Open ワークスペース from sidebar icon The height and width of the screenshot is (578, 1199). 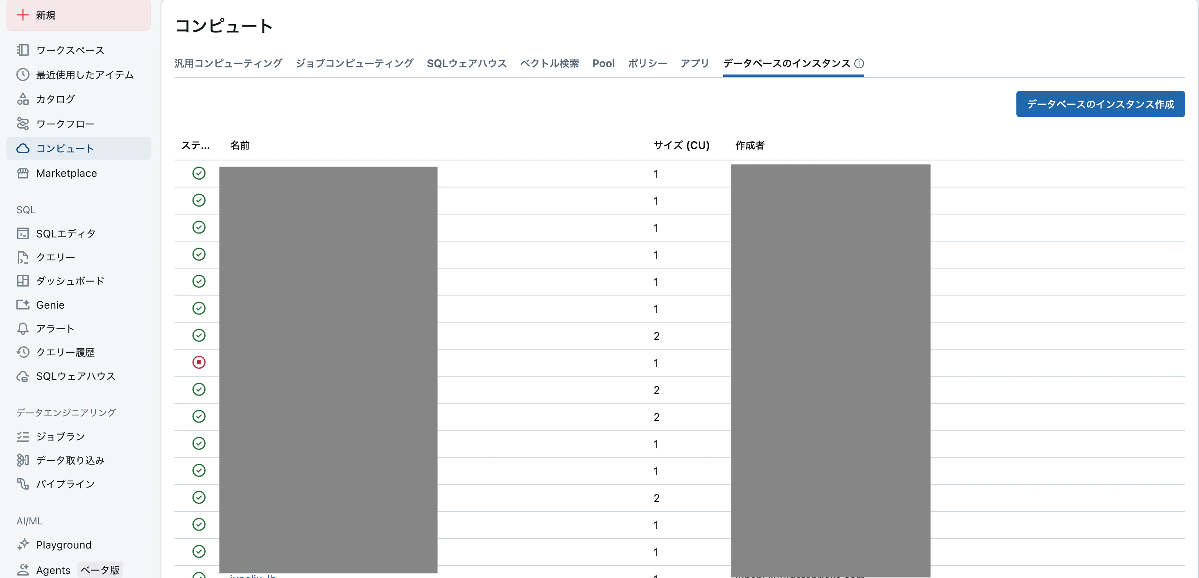click(23, 50)
